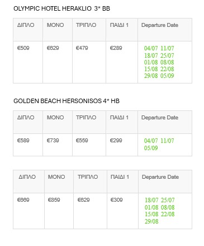The height and width of the screenshot is (246, 204).
Task: Click the ΤΡΙΠΛΟ header in the Golden Beach table
Action: coord(86,118)
